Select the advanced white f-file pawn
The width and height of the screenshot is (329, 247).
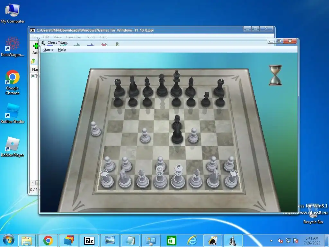pyautogui.click(x=193, y=136)
